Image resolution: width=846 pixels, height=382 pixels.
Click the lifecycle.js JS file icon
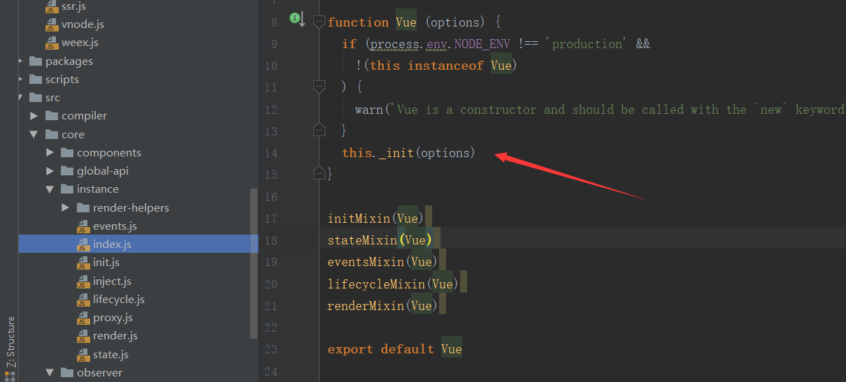[x=83, y=300]
